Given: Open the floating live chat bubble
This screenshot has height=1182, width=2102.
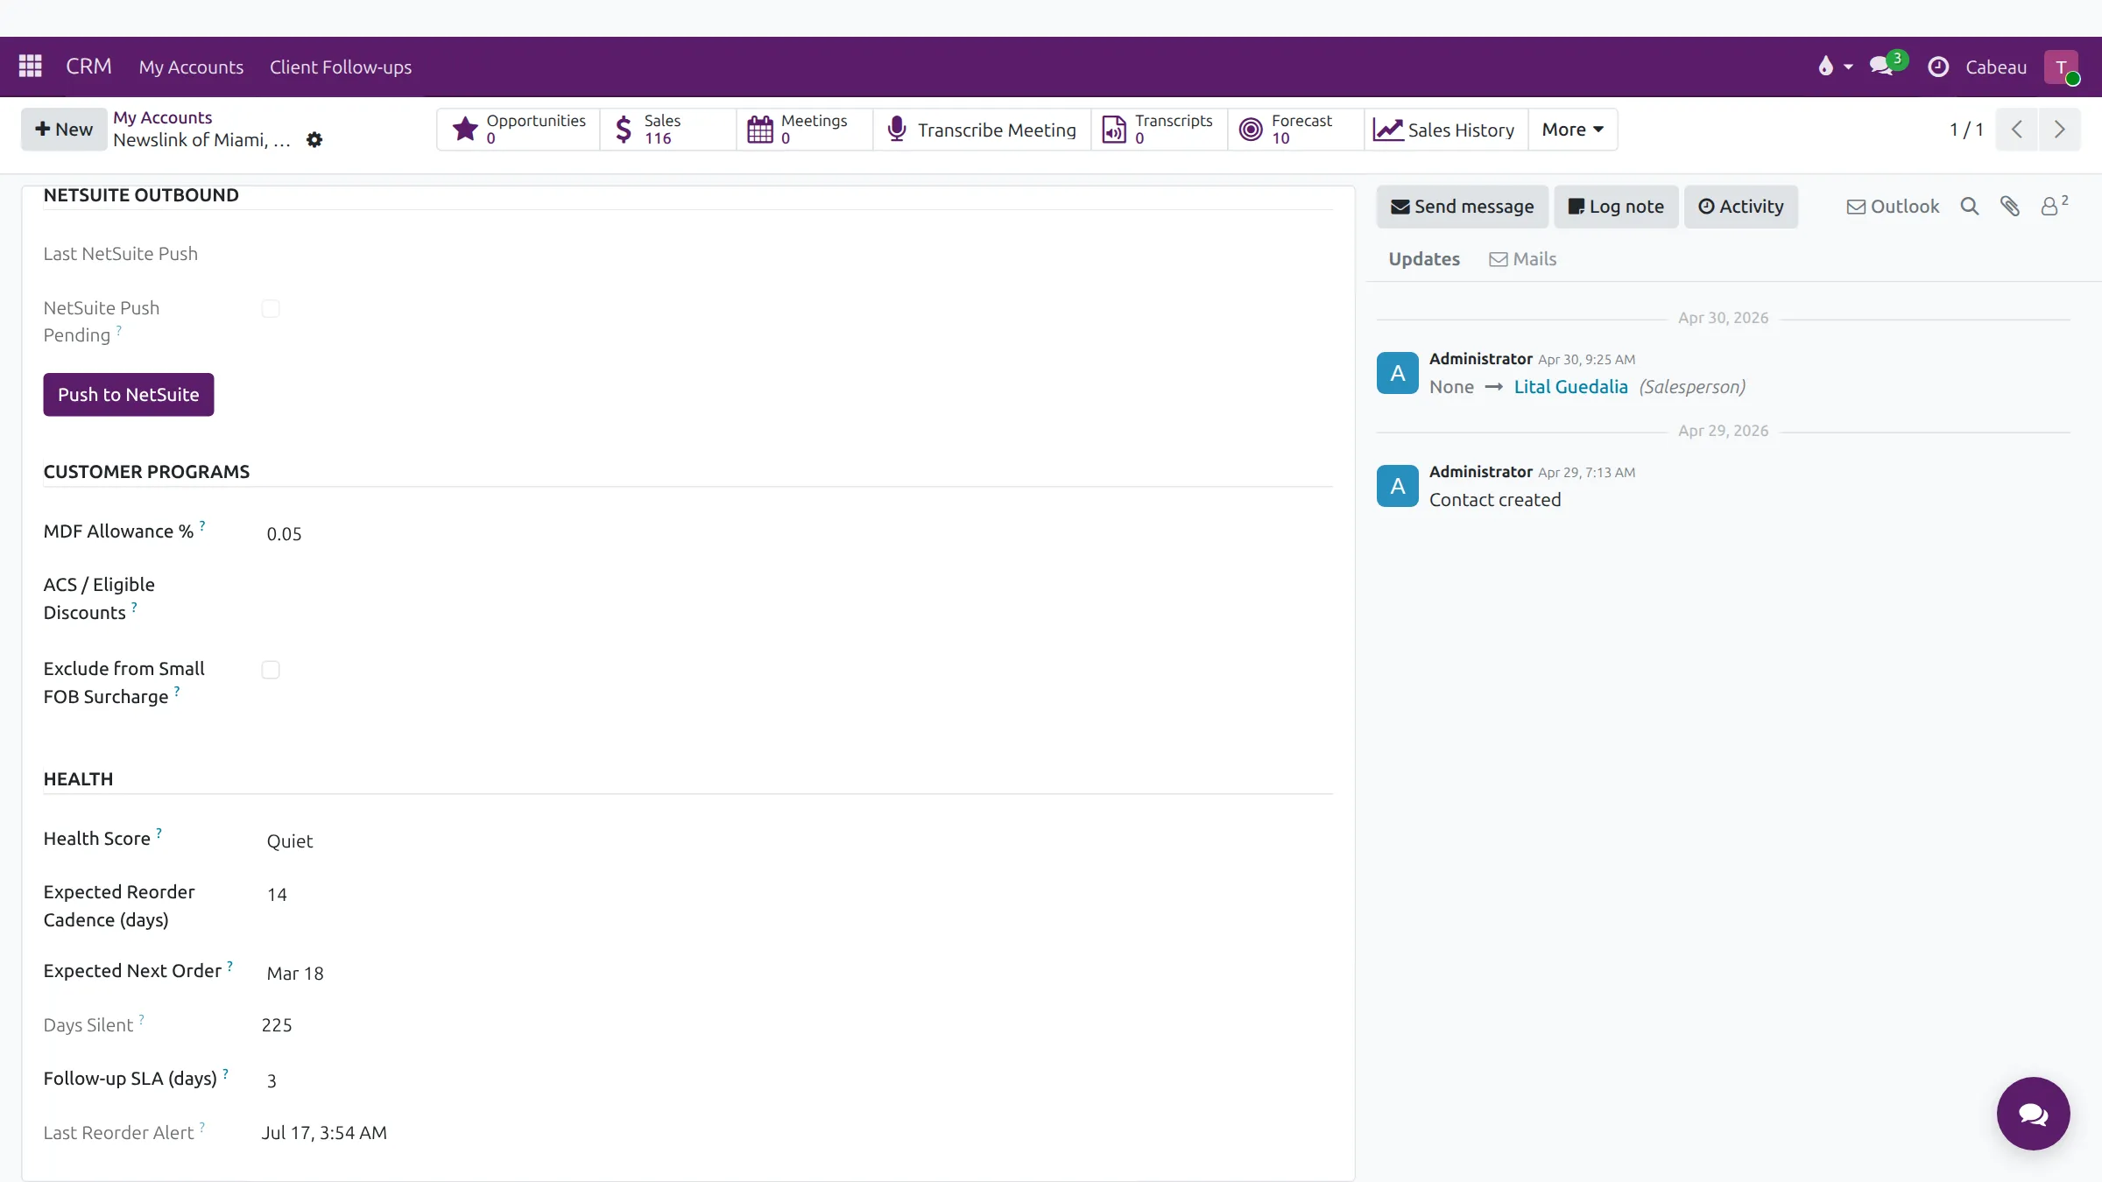Looking at the screenshot, I should tap(2033, 1114).
